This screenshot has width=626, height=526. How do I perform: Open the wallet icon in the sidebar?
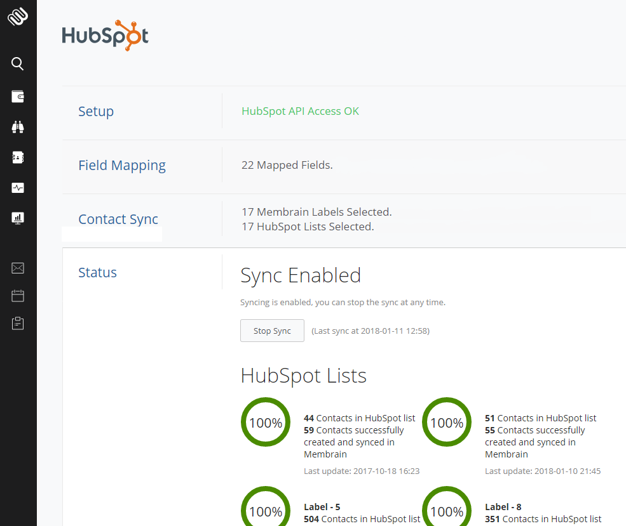(18, 96)
